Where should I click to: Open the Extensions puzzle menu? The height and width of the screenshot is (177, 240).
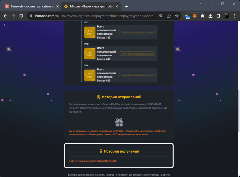[x=202, y=16]
